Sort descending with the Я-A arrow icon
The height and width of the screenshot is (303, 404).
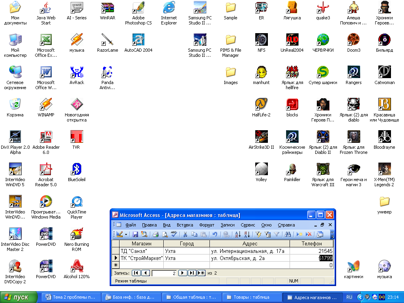coord(247,234)
